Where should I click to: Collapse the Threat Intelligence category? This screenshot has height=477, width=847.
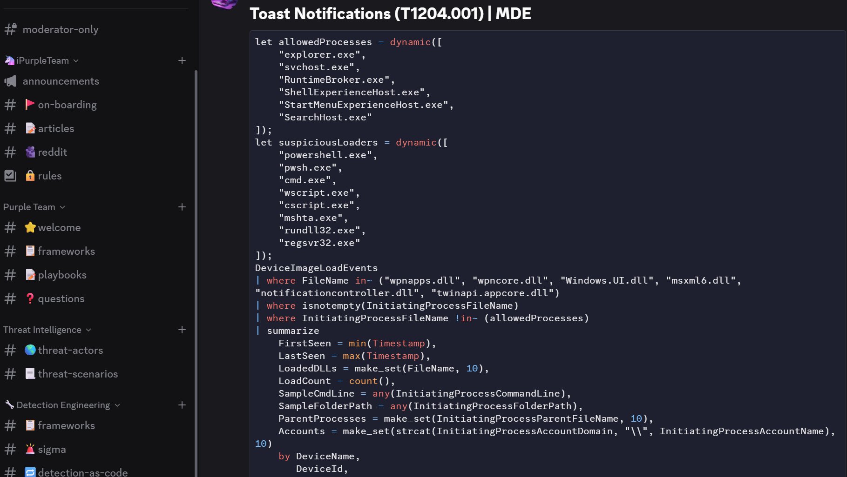tap(47, 330)
